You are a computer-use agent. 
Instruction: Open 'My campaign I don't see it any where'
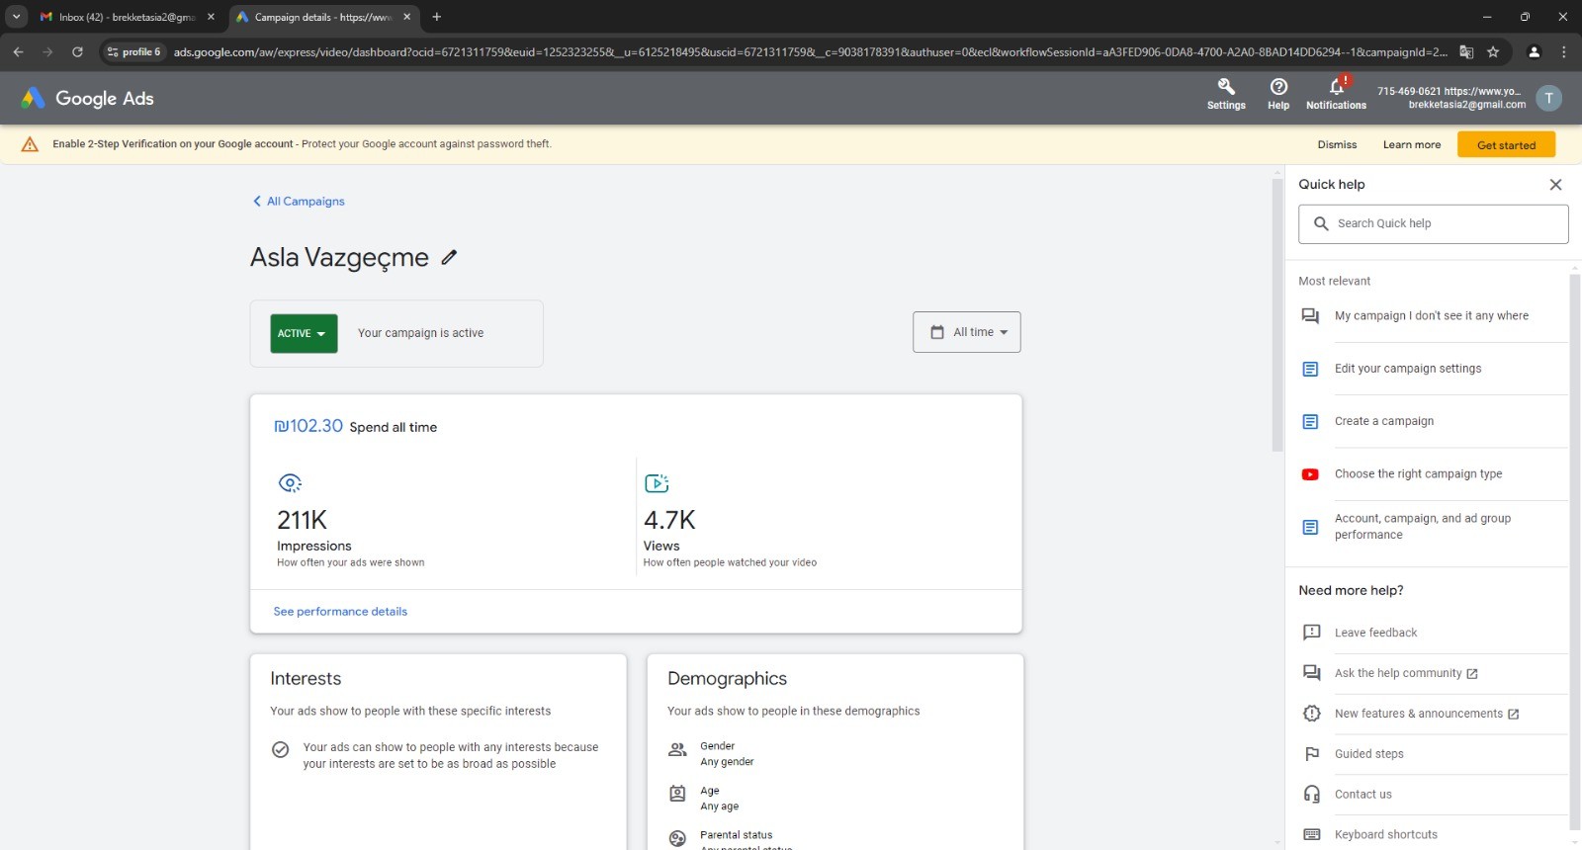click(1433, 316)
